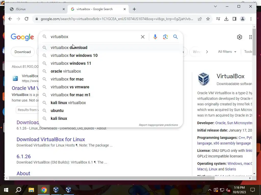
Task: Open the Windows notification center
Action: [253, 190]
